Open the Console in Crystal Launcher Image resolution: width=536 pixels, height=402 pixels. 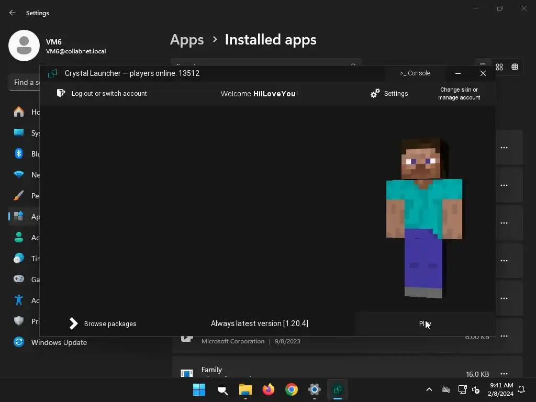click(x=415, y=73)
